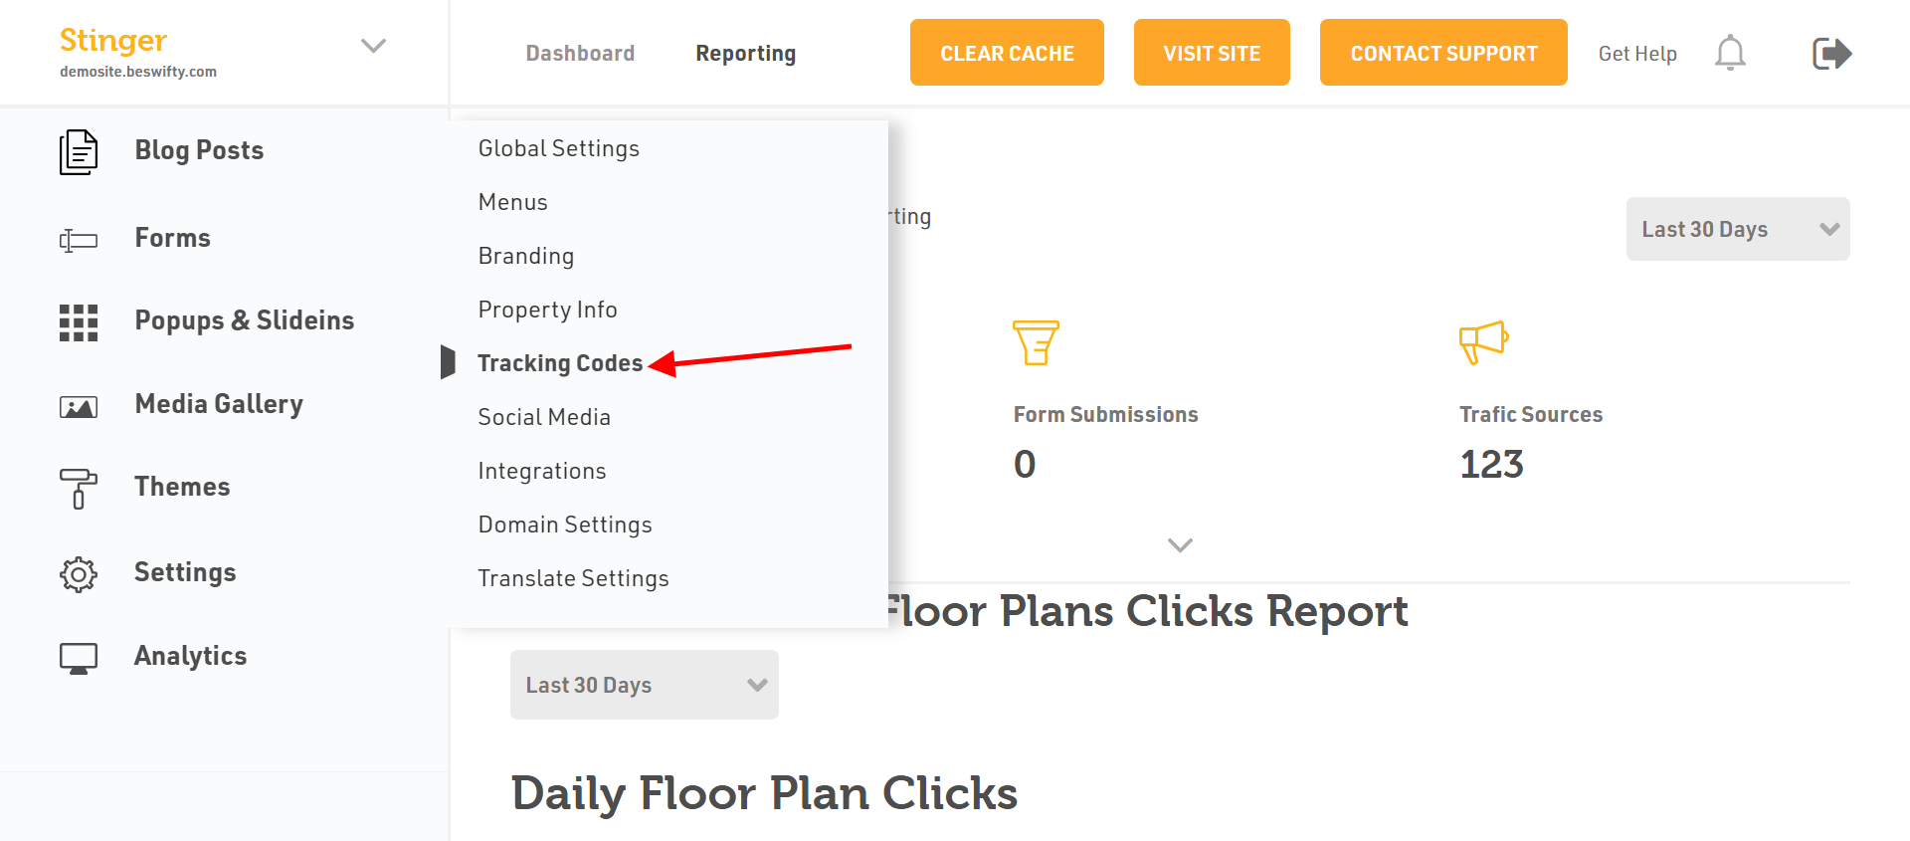Click the logout arrow icon

tap(1831, 53)
